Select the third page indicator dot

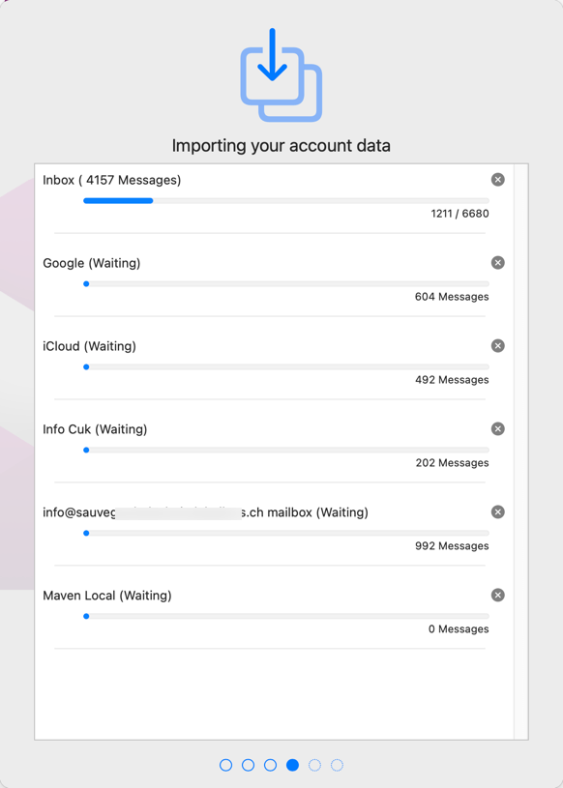click(271, 765)
